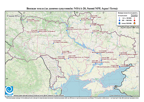Click the 19 червня 2021 date stamp
Screen dimensions: 144x102
click(16, 16)
